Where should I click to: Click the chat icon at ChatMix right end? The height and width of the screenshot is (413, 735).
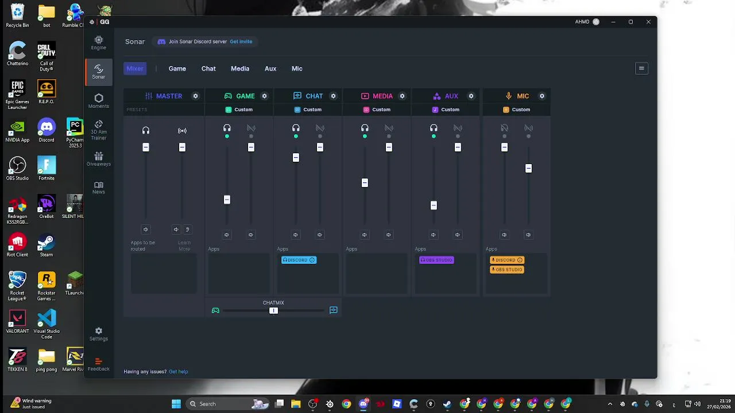coord(333,310)
